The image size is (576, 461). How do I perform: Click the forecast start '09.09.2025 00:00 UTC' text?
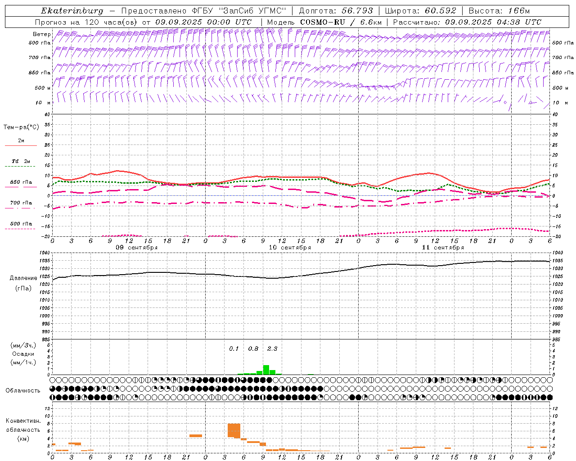203,22
